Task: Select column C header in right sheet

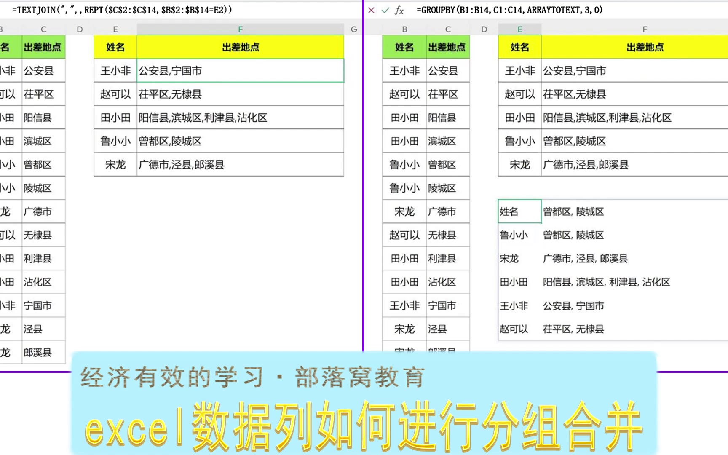Action: 448,29
